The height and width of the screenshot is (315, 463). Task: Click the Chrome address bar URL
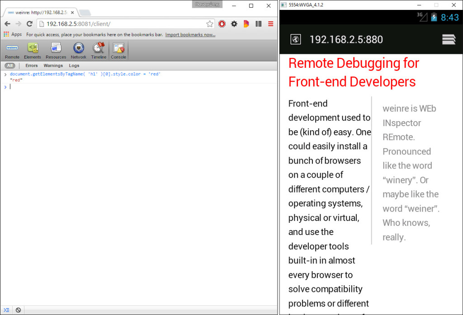pos(78,24)
